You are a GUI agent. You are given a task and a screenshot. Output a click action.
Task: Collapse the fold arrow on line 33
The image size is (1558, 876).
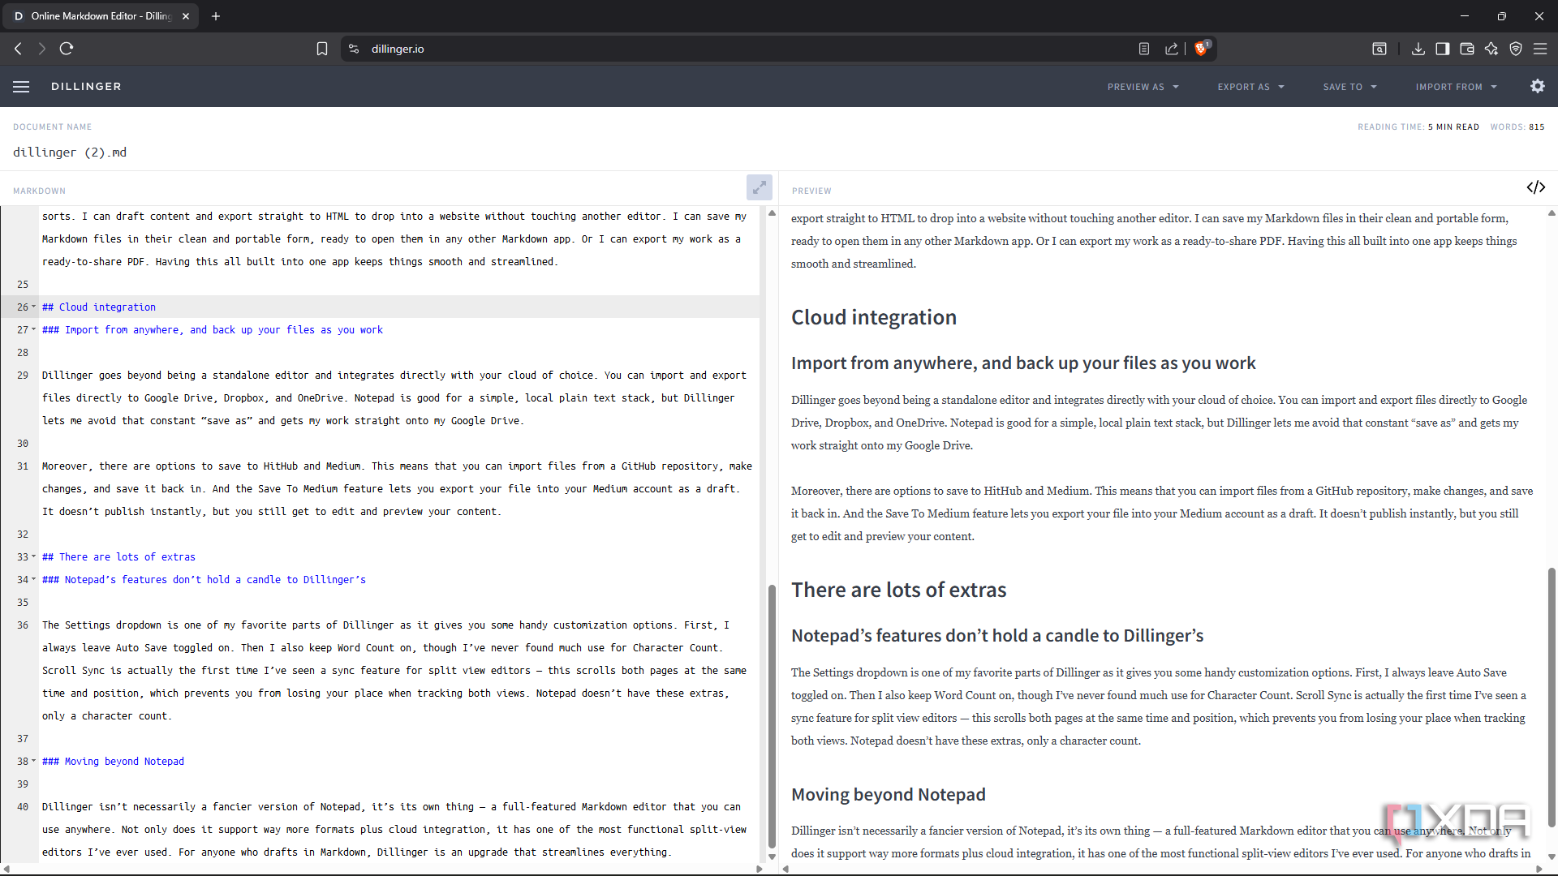(x=33, y=556)
